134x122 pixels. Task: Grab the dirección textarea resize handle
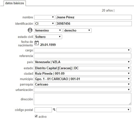pos(130,104)
